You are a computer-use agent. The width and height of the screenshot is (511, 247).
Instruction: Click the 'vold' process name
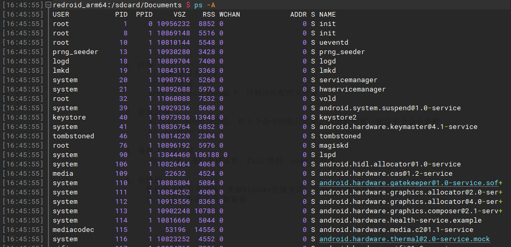(x=328, y=99)
